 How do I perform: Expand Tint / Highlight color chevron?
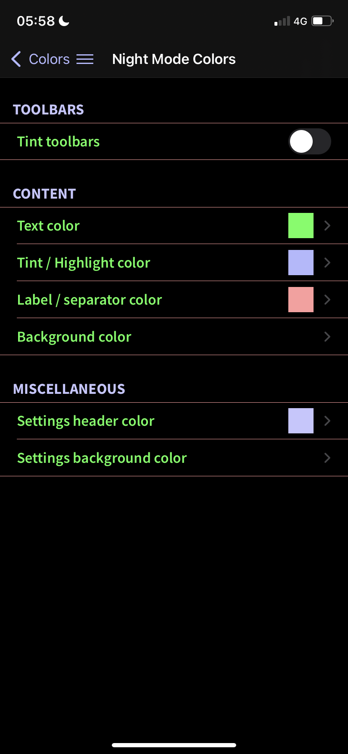coord(327,263)
